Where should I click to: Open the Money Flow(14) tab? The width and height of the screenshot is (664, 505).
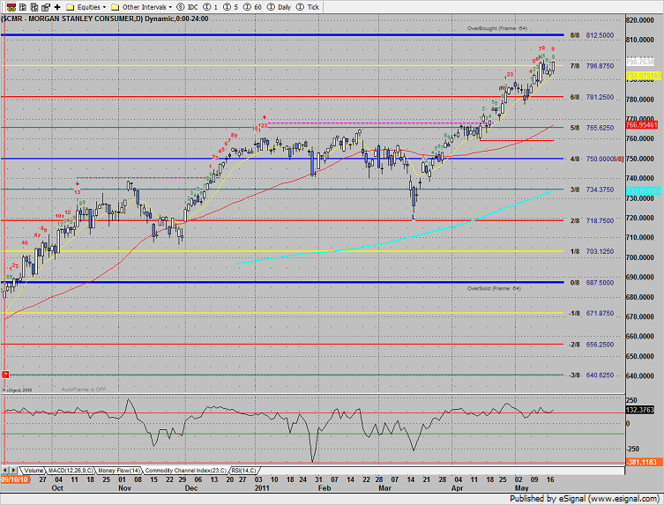[x=119, y=471]
